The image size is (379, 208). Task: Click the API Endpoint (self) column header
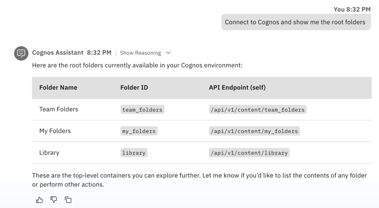[x=237, y=88]
